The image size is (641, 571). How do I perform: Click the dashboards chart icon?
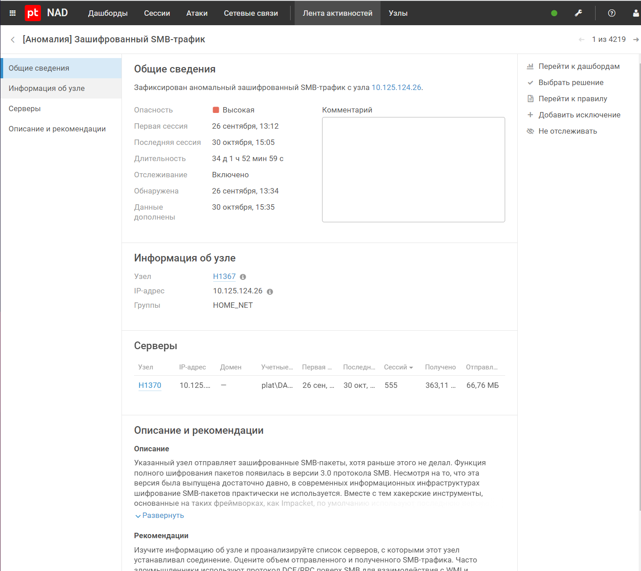pos(530,66)
